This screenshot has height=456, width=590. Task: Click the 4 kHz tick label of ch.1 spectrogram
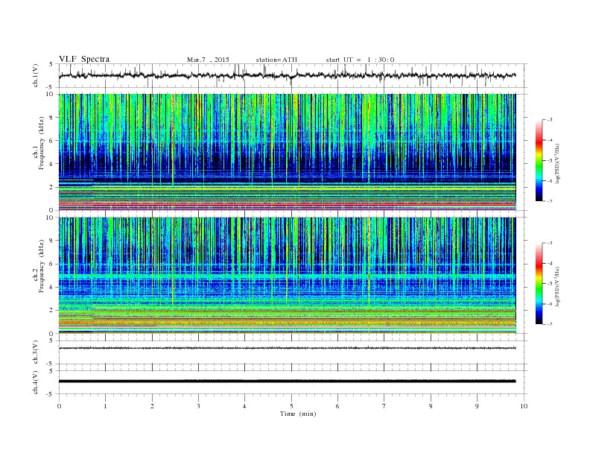pyautogui.click(x=51, y=164)
